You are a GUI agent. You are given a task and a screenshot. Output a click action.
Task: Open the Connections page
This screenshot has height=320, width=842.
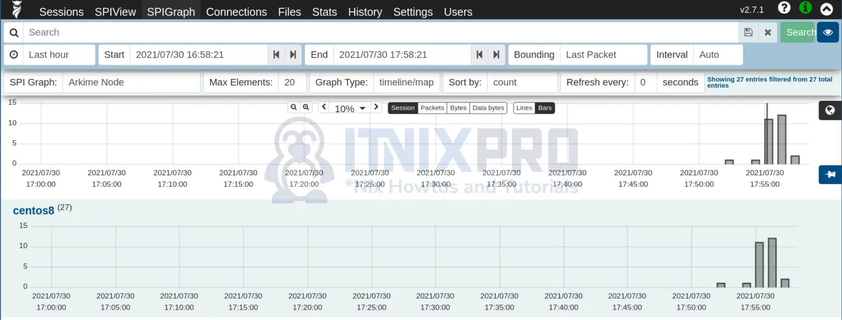click(x=236, y=12)
